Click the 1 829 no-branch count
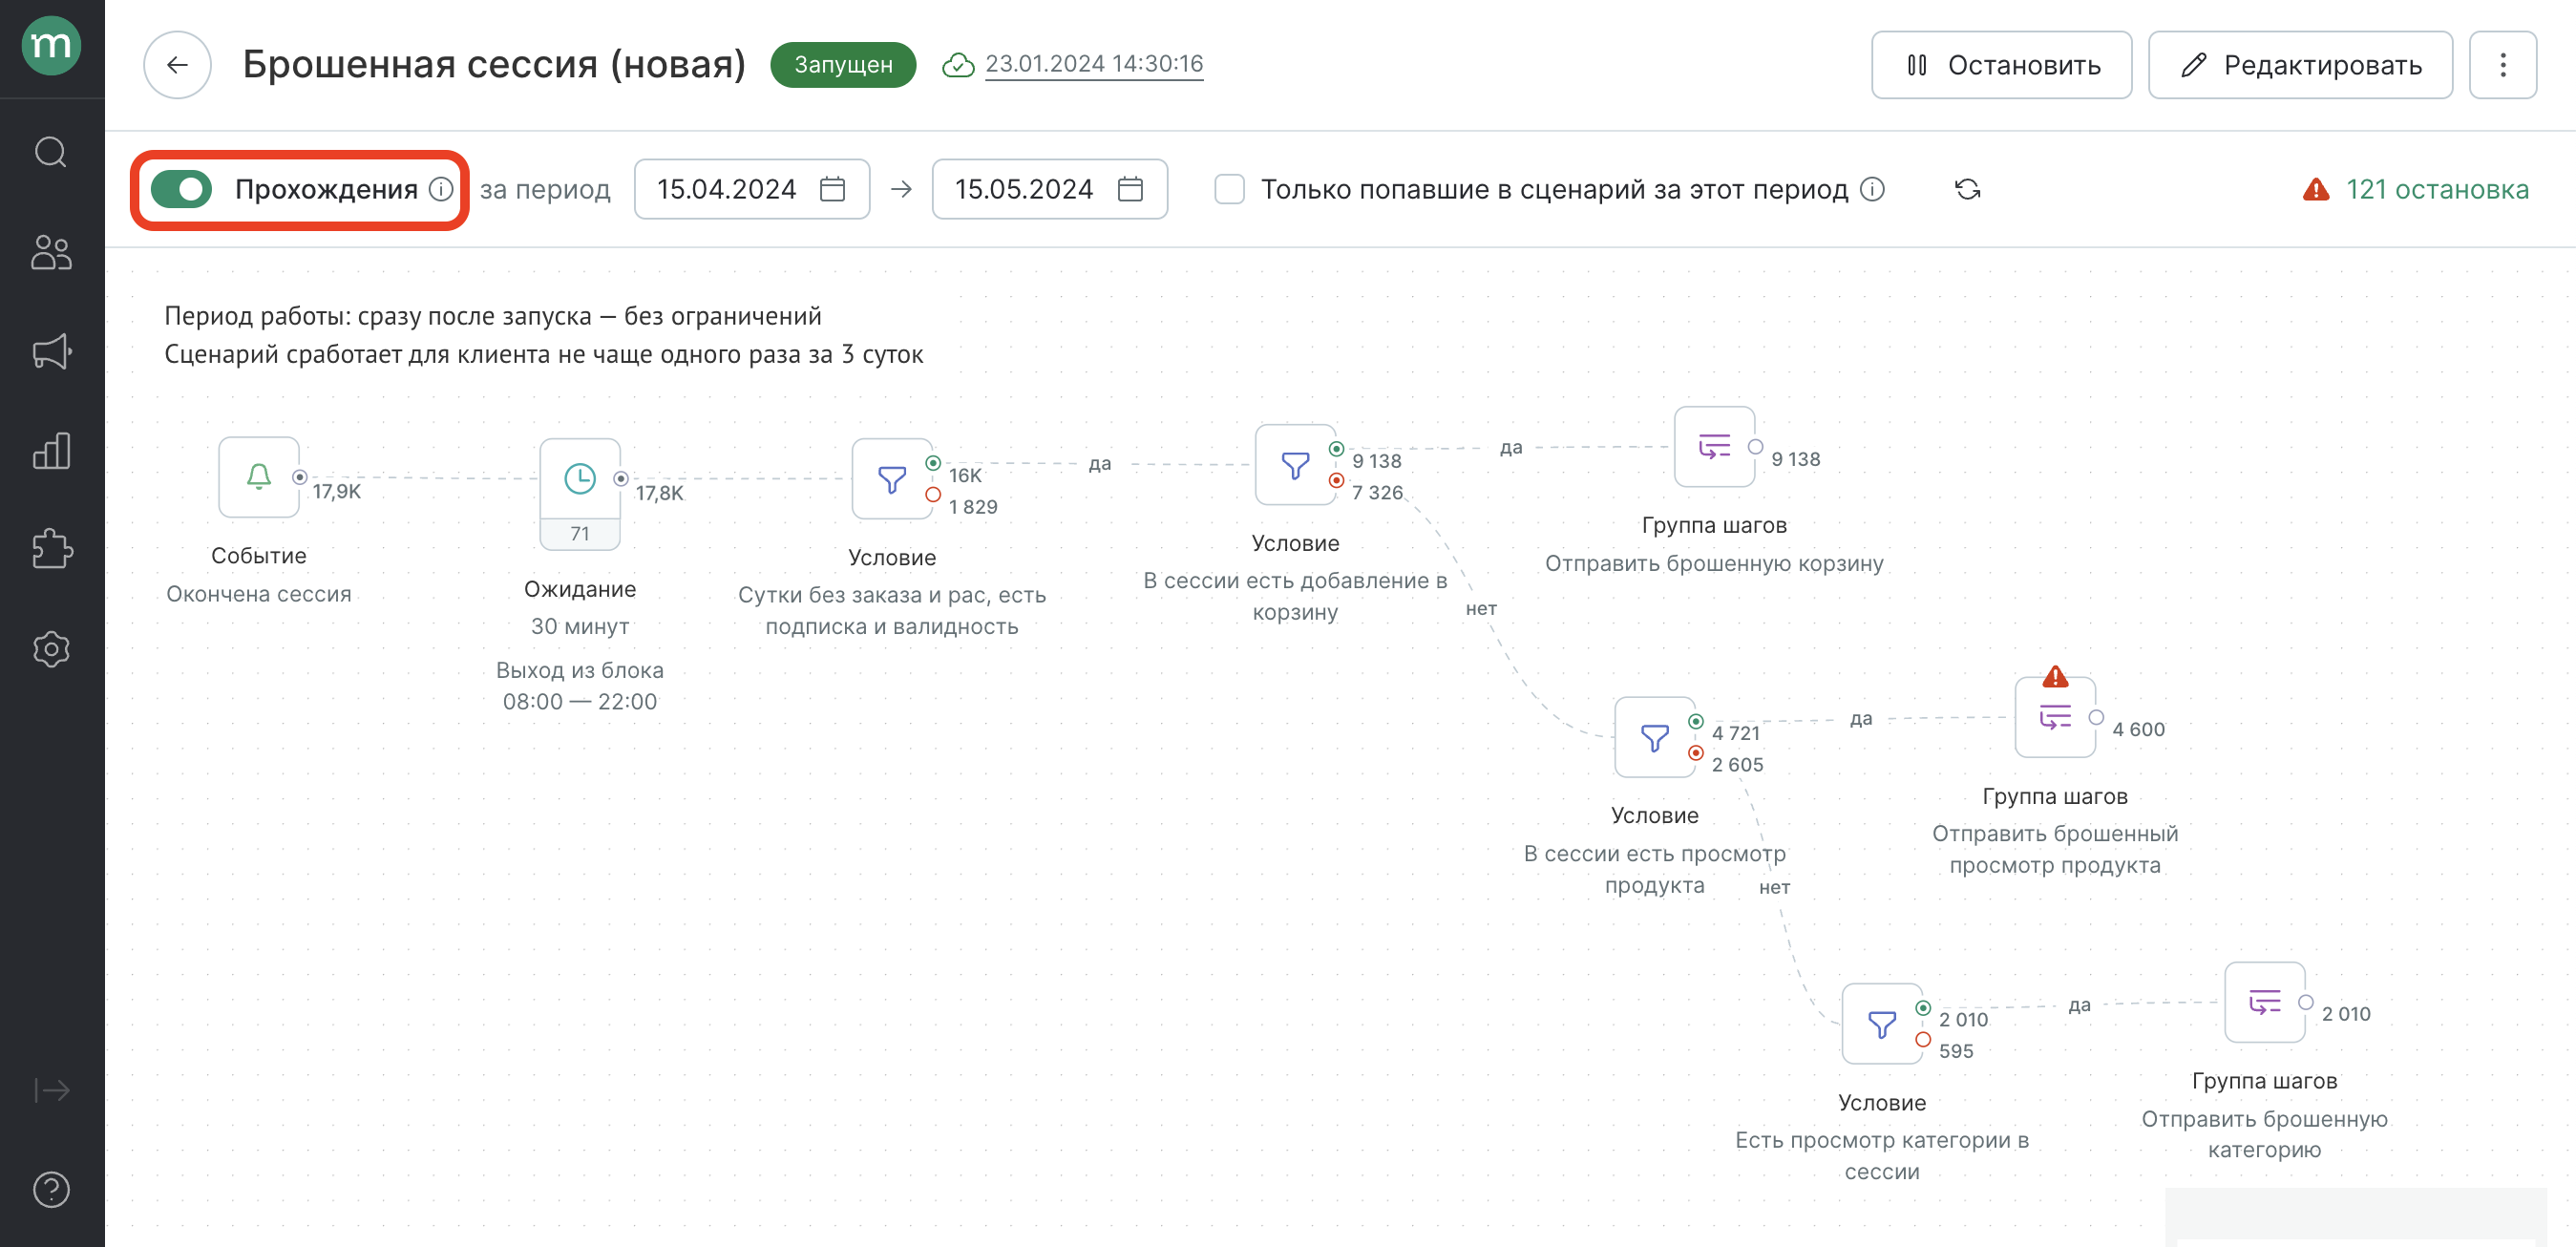The height and width of the screenshot is (1247, 2576). (973, 506)
